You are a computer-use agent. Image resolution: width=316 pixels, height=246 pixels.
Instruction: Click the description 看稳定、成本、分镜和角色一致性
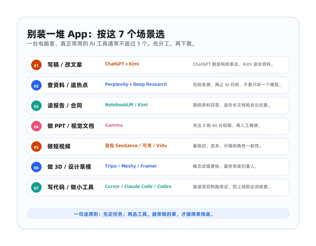coord(227,146)
